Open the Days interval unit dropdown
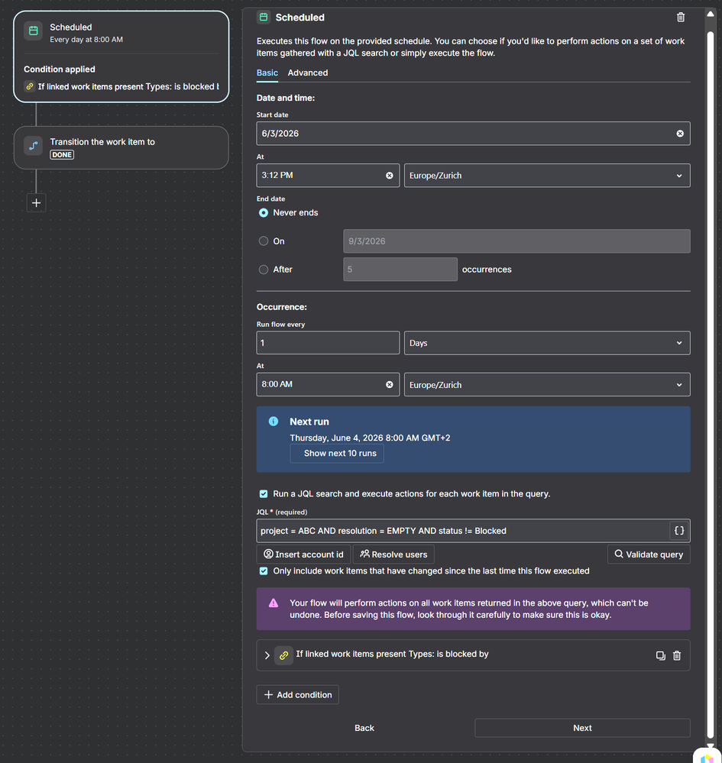The image size is (722, 763). tap(547, 343)
